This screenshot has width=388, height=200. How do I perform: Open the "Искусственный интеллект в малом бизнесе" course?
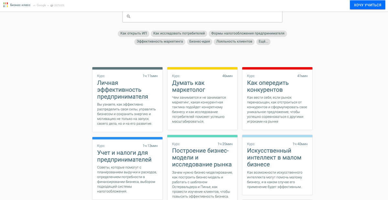277,165
